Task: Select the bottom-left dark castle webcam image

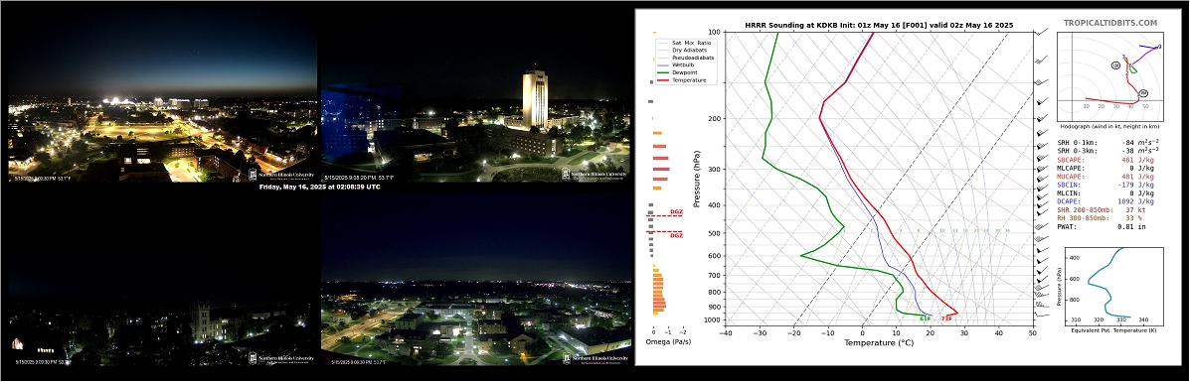Action: coord(162,280)
